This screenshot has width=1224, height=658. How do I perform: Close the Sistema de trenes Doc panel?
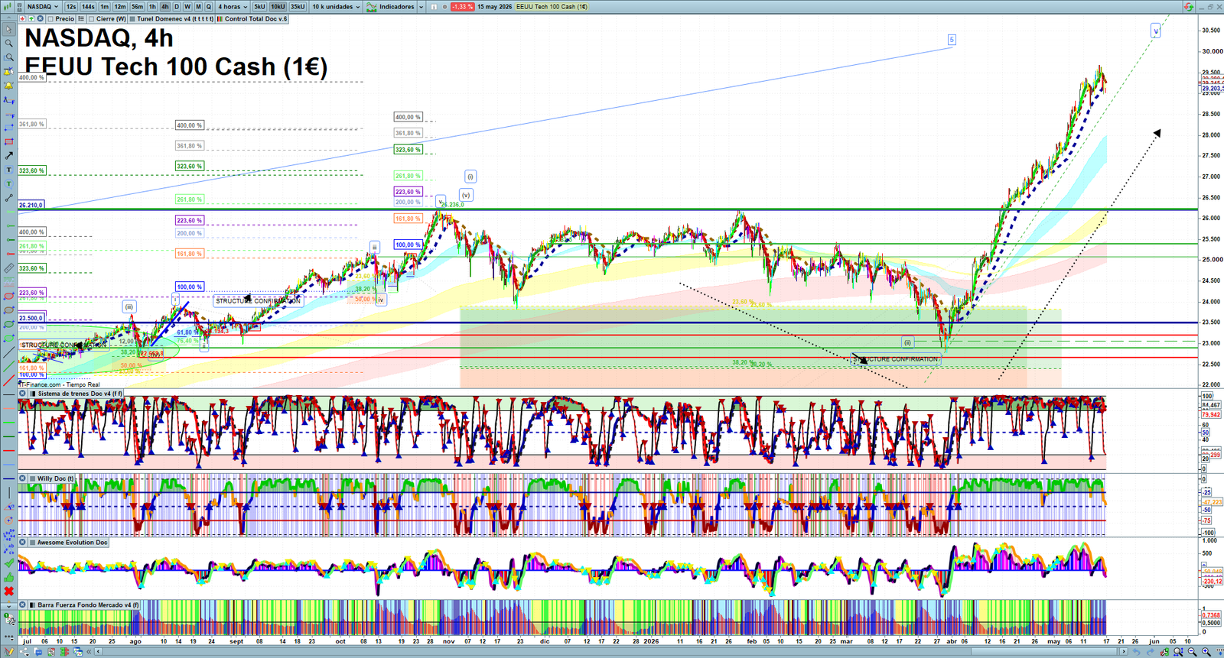point(23,394)
